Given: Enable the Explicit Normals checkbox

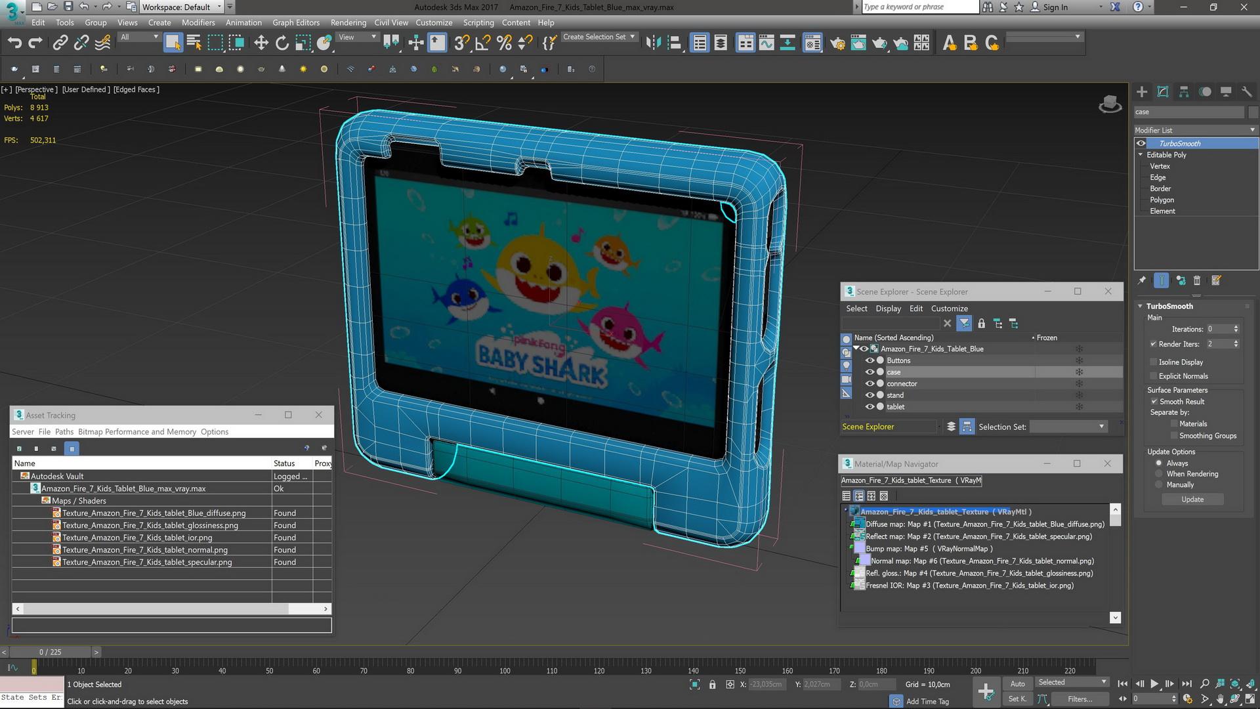Looking at the screenshot, I should (x=1153, y=376).
